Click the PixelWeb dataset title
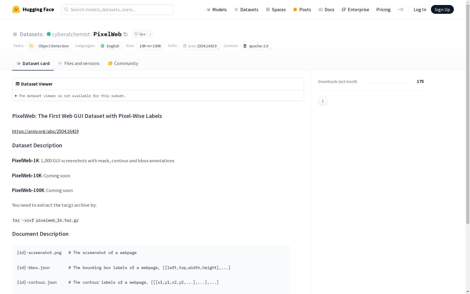Screen dimensions: 470x294 [108, 34]
